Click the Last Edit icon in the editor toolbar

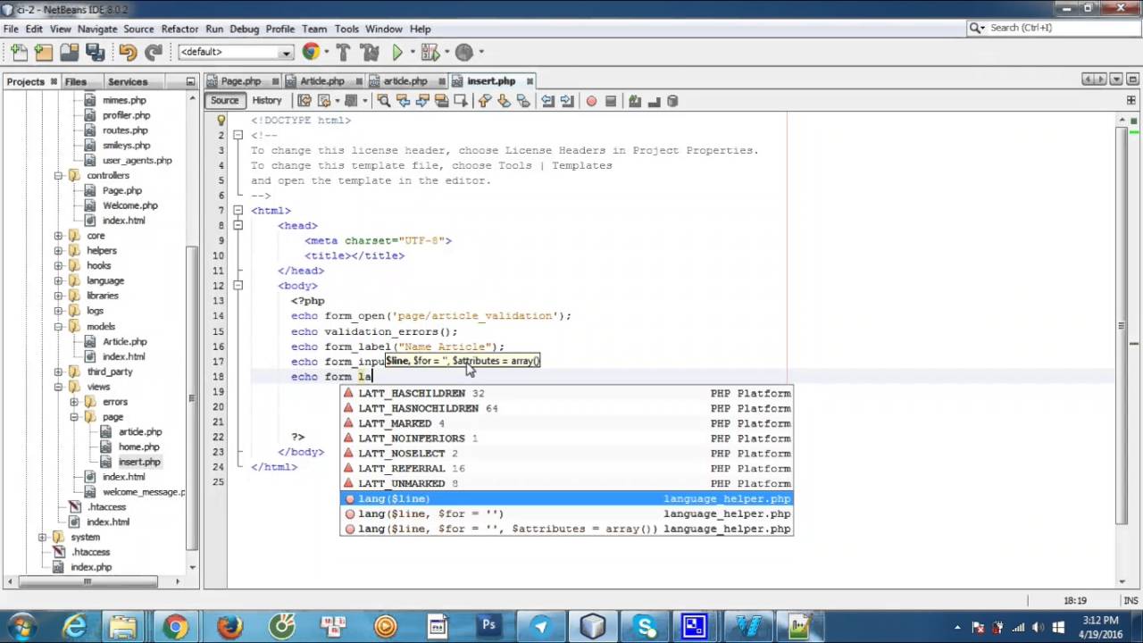point(305,101)
